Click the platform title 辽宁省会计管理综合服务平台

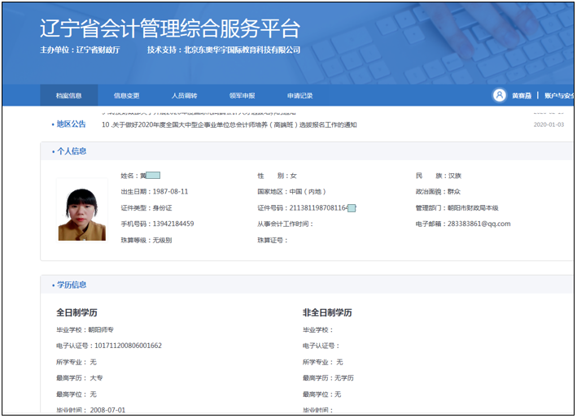170,28
